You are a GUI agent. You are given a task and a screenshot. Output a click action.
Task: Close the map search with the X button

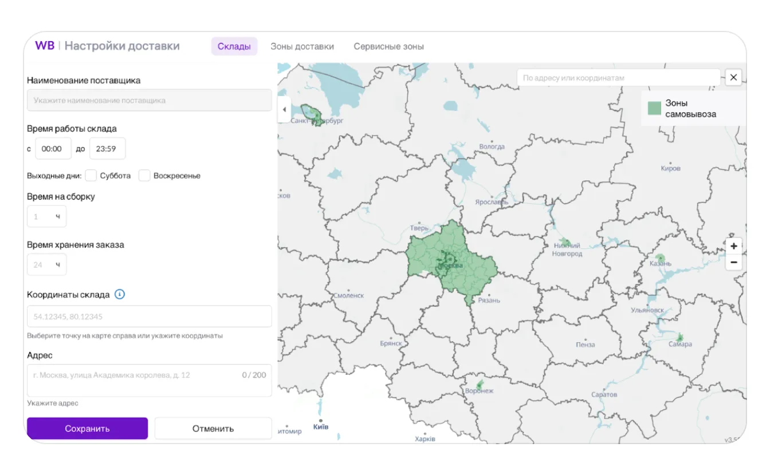(x=733, y=77)
